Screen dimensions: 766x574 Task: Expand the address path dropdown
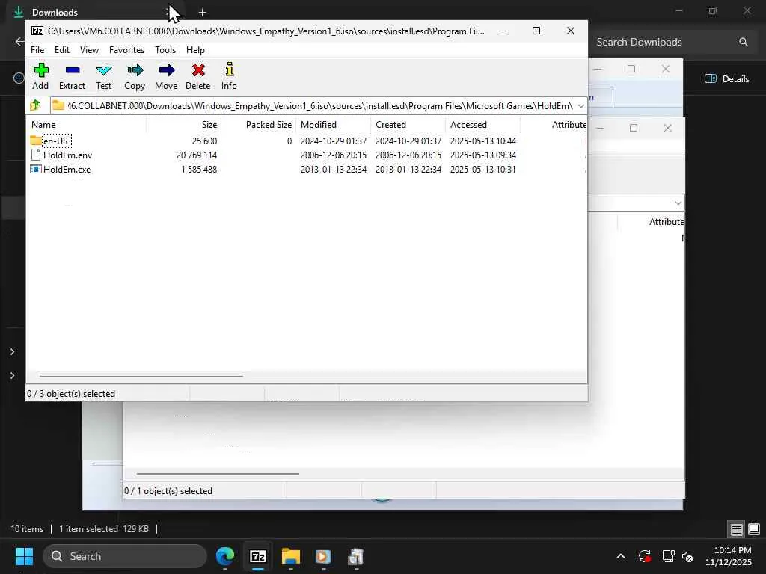(580, 106)
